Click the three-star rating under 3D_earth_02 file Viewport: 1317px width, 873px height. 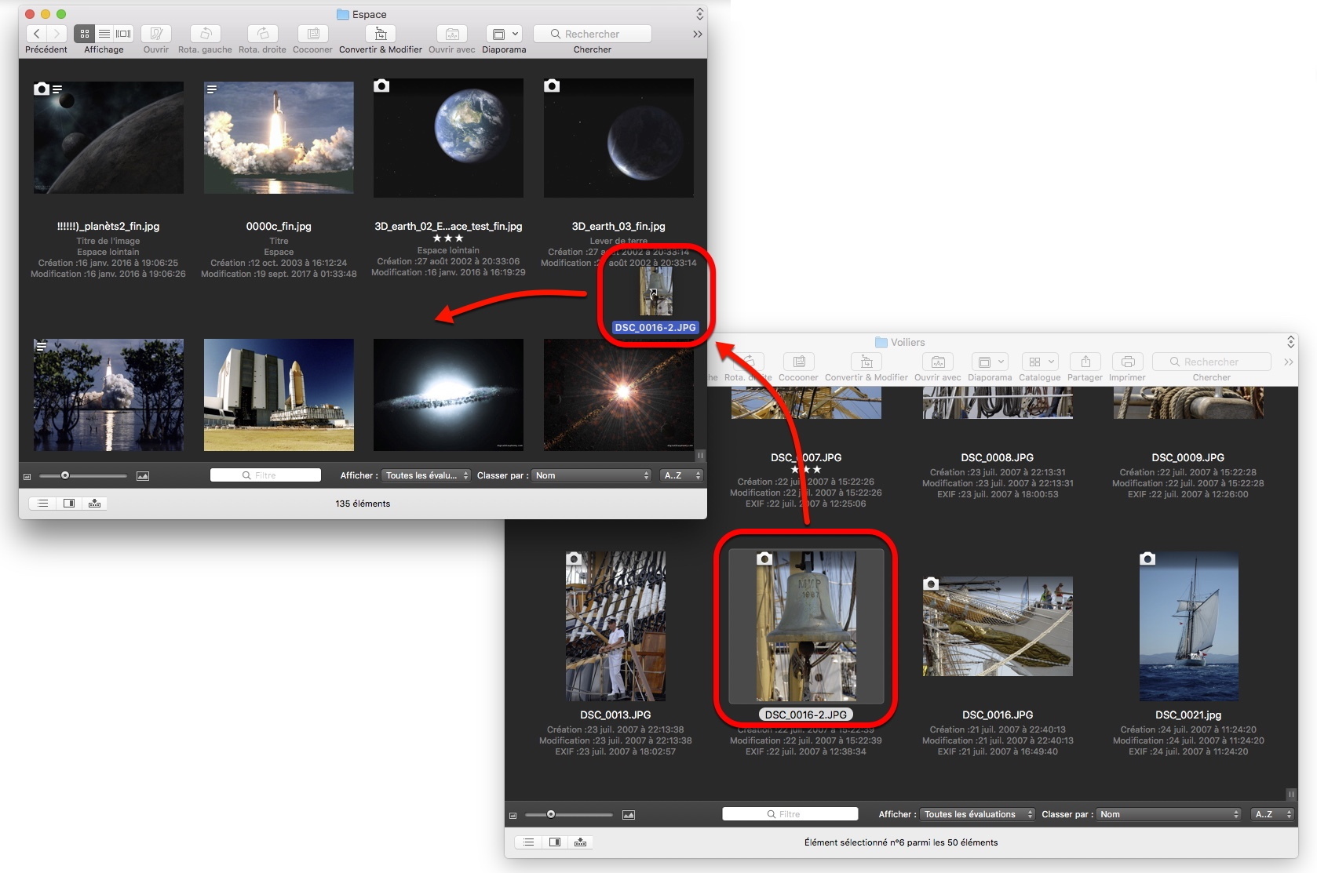[x=448, y=238]
